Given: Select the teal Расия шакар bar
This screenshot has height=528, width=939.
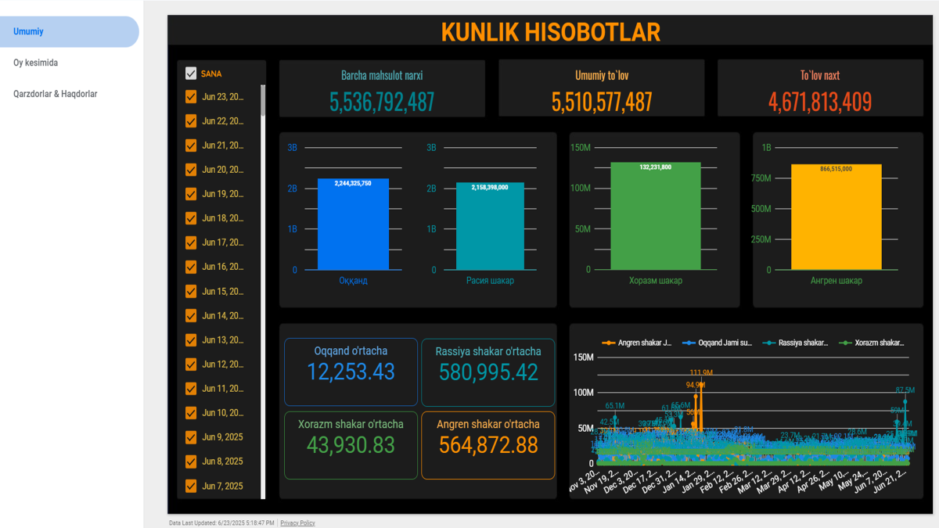Looking at the screenshot, I should 490,228.
